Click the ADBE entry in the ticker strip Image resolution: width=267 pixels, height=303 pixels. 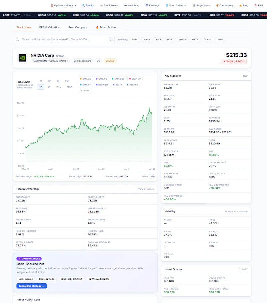pos(17,15)
